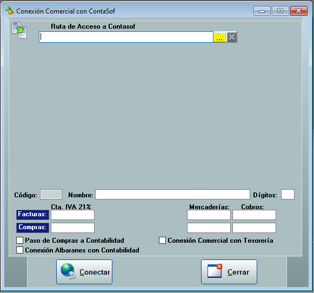Click the document transfer icon

(x=19, y=30)
